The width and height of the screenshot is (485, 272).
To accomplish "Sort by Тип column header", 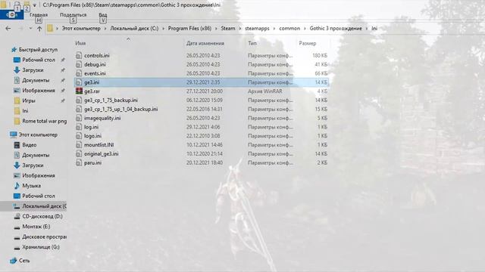I will click(x=252, y=44).
